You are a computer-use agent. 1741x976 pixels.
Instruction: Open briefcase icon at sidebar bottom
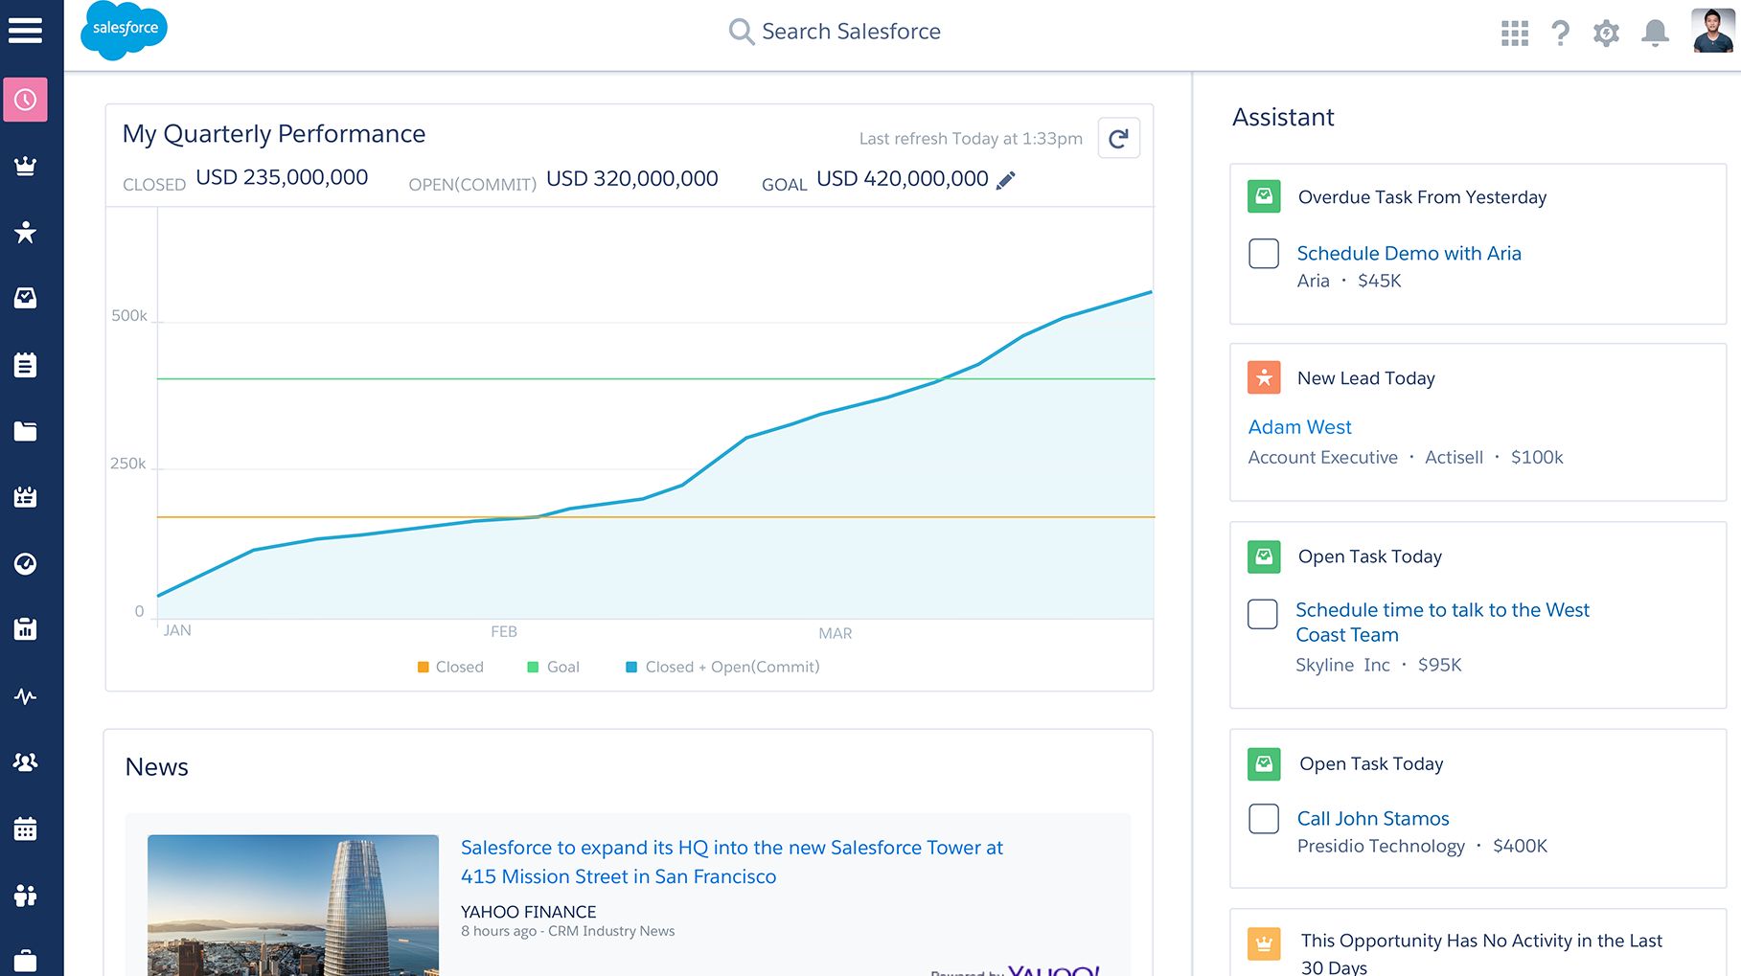point(25,961)
